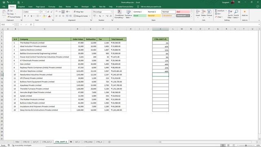The width and height of the screenshot is (261, 147).
Task: Increase font size
Action: 48,12
